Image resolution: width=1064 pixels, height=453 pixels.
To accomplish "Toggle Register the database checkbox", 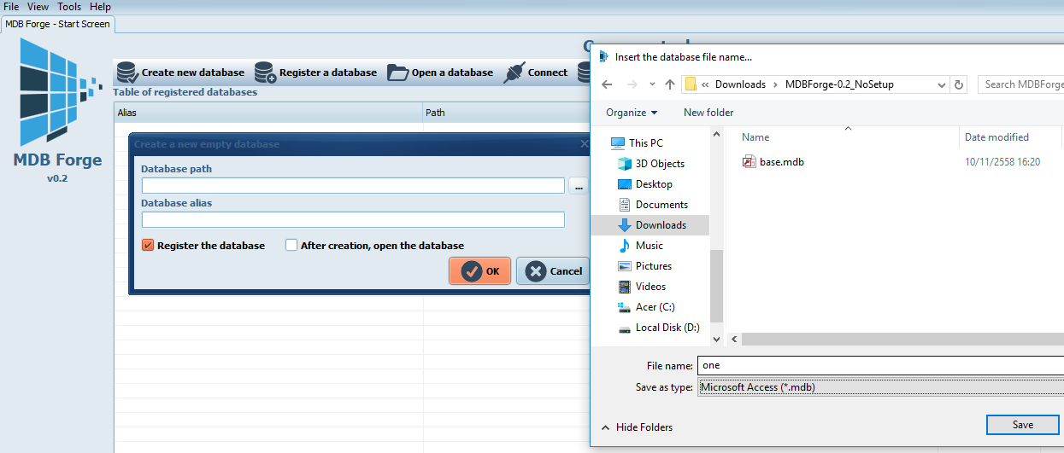I will click(x=147, y=246).
